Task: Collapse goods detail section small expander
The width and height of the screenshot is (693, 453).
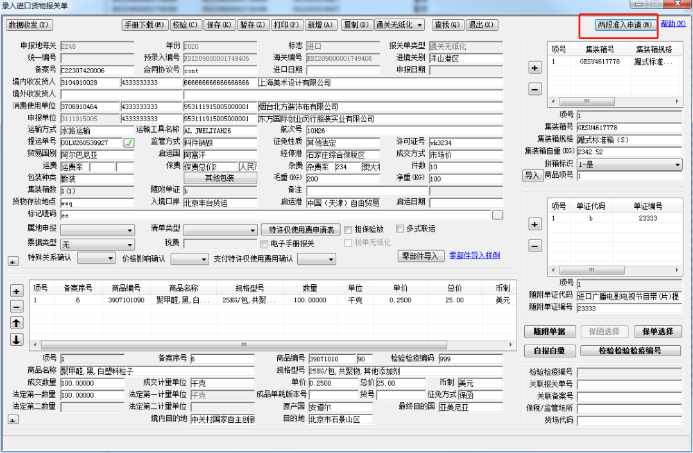Action: click(x=13, y=420)
